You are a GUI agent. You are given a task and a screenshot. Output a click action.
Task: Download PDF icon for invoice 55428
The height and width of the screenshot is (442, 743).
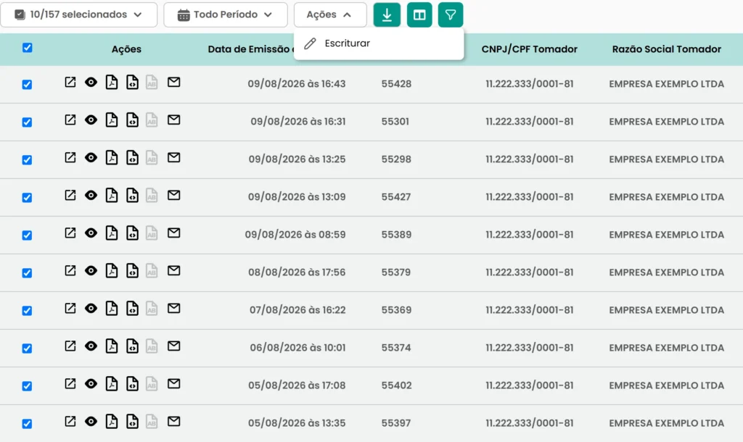click(111, 83)
